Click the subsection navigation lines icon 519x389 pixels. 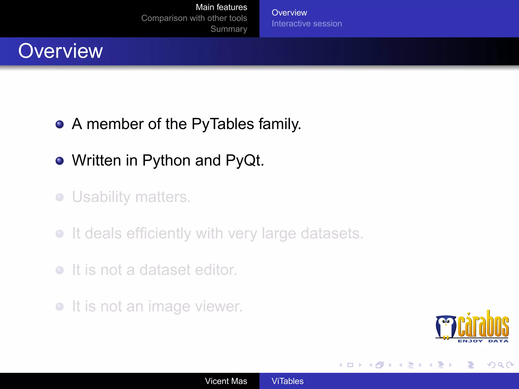(411, 365)
